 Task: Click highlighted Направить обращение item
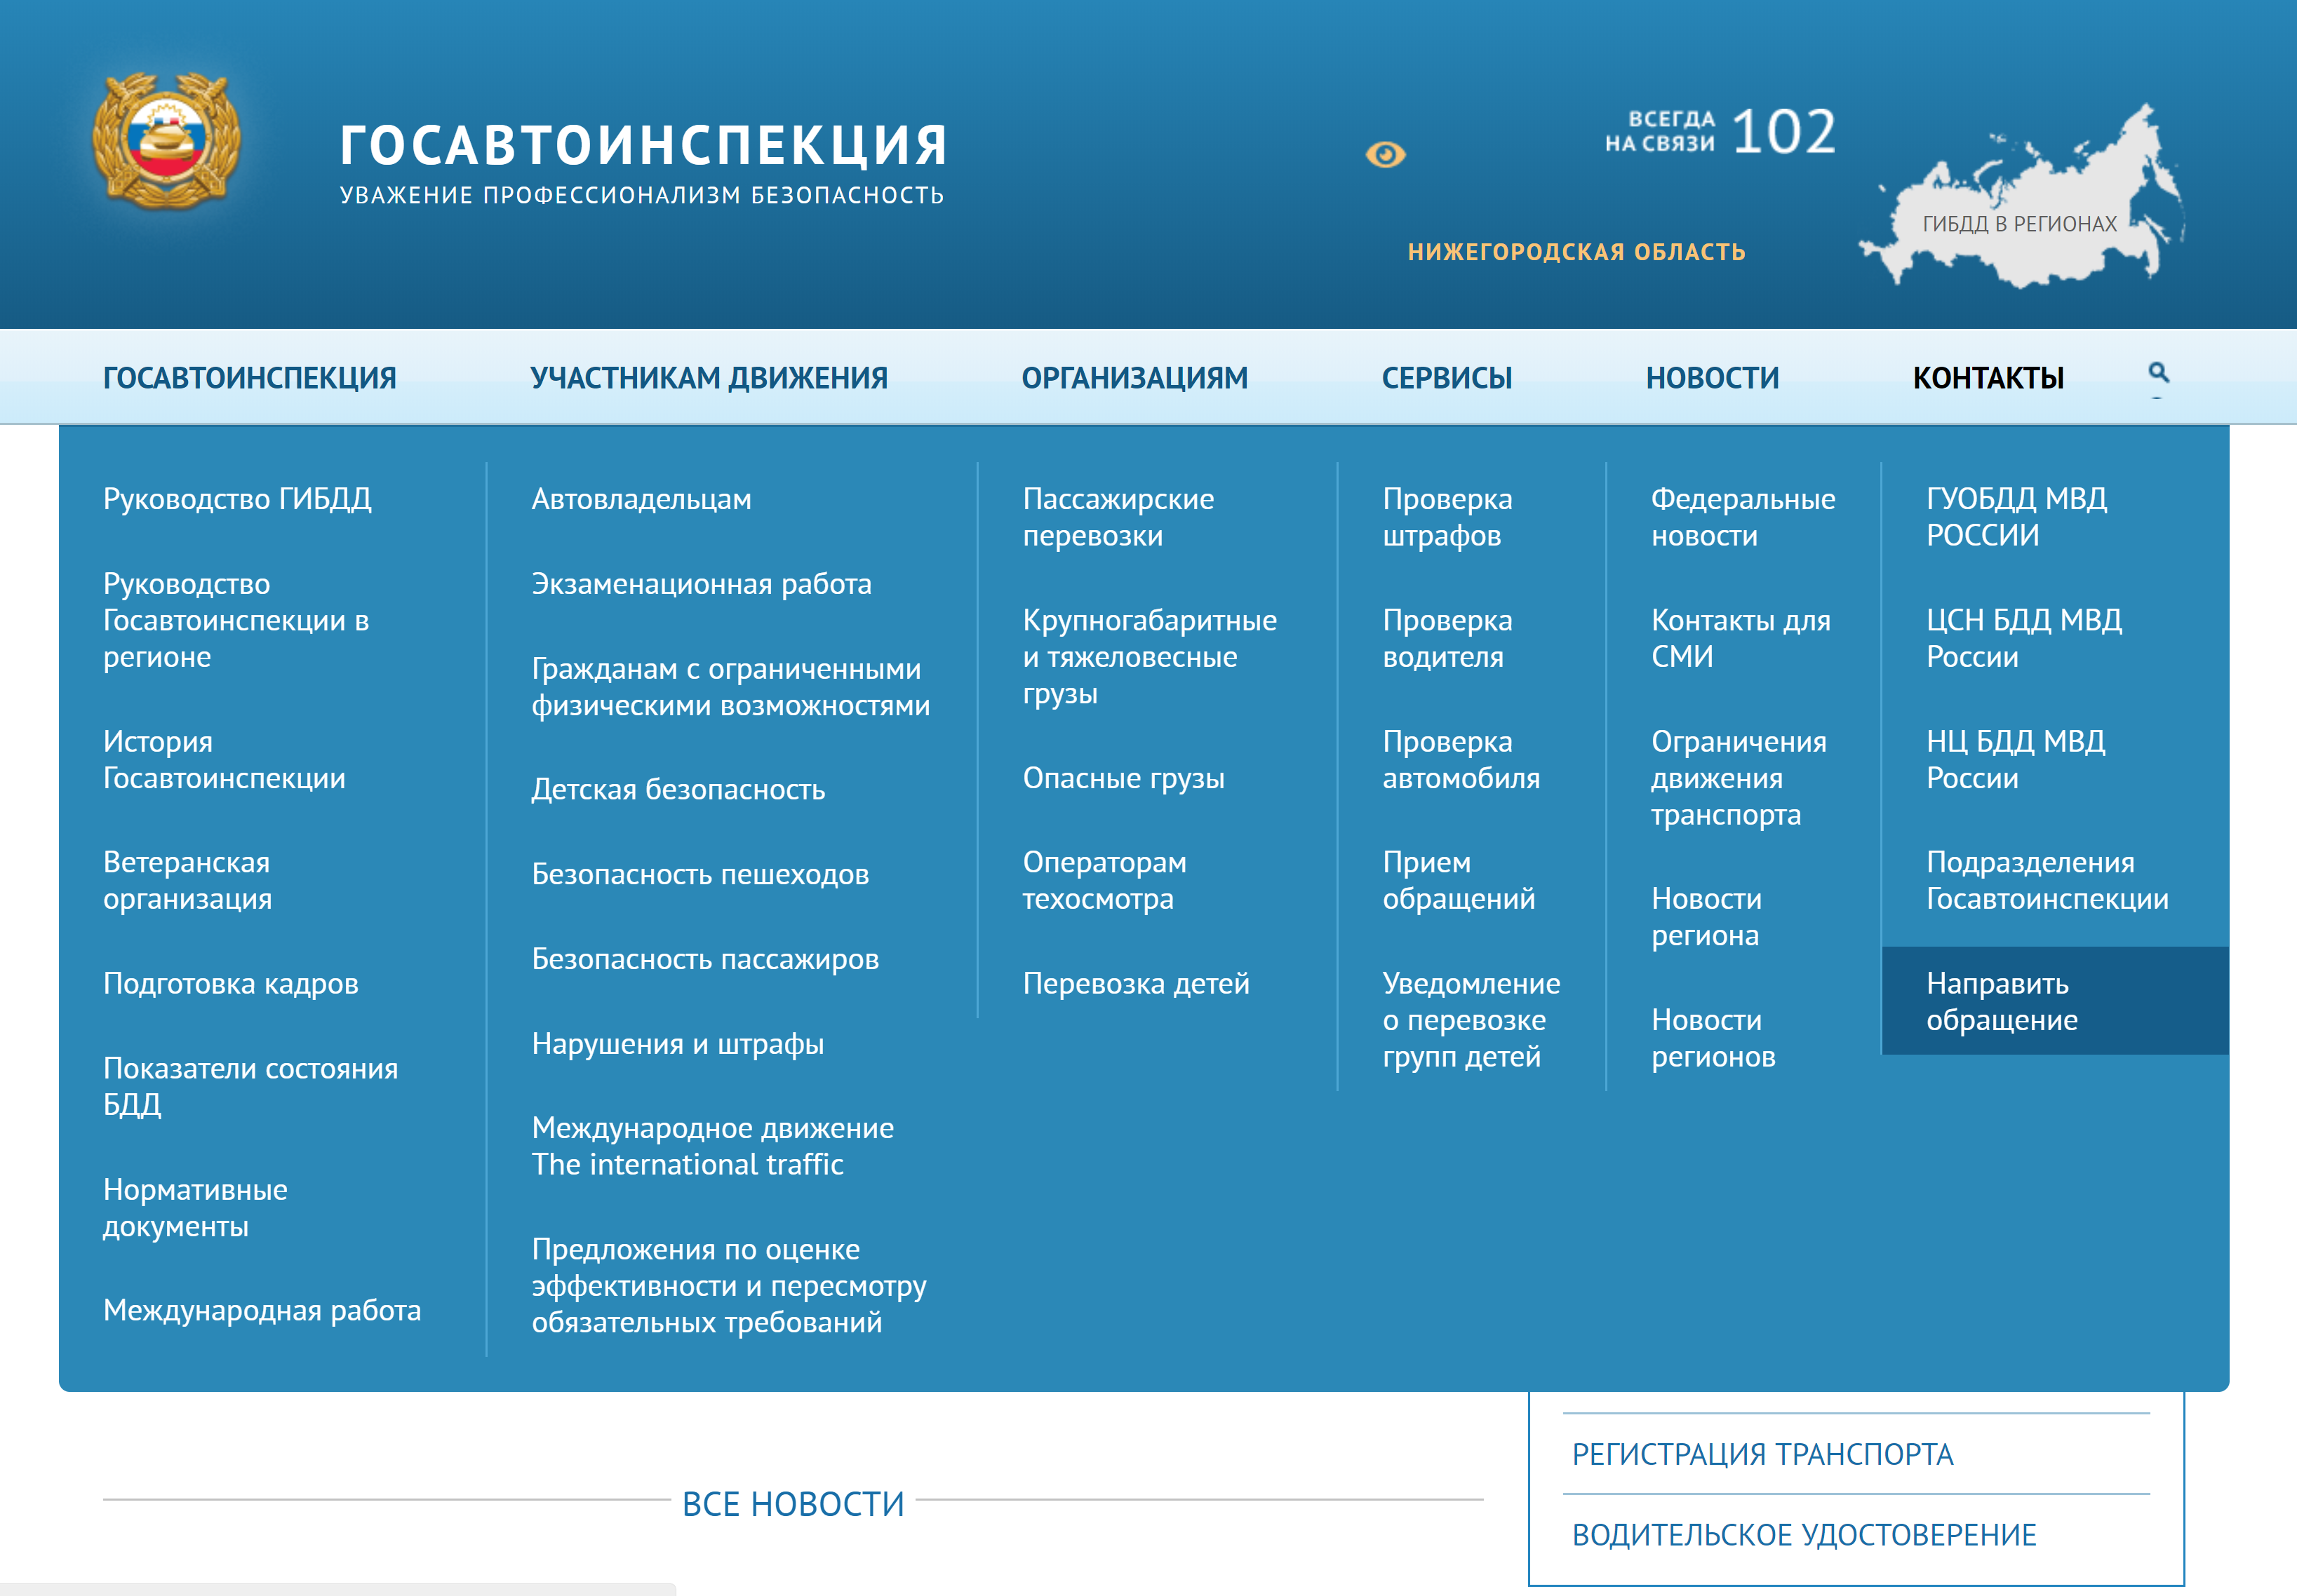click(2055, 1001)
